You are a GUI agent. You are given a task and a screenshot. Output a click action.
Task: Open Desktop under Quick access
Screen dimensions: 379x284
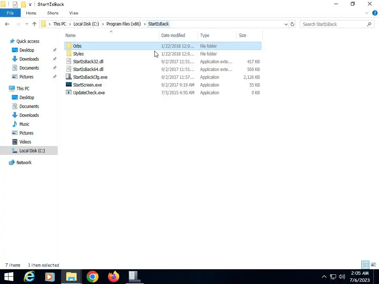27,50
